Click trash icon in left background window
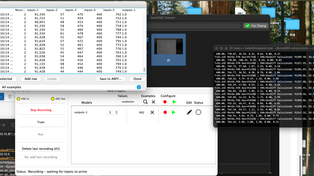This screenshot has width=314, height=176. click(10, 97)
